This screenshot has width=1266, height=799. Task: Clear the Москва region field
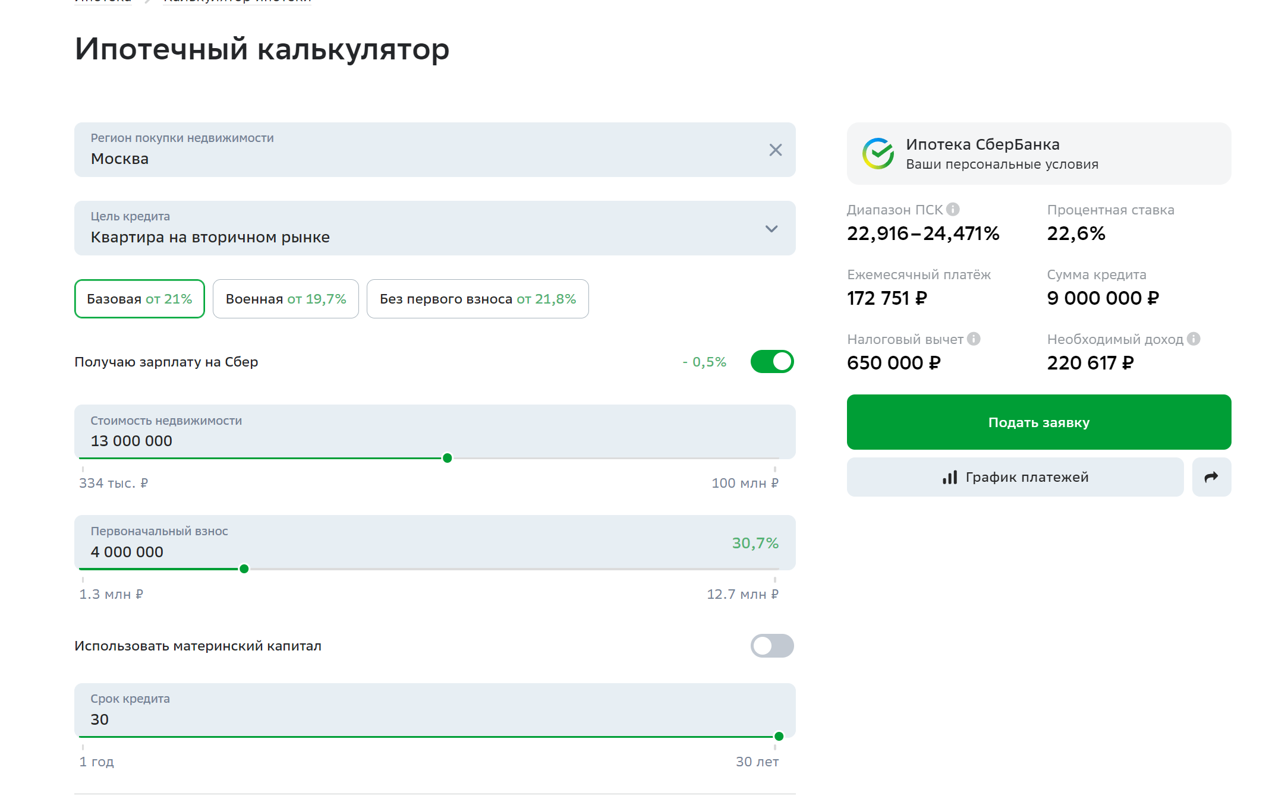coord(775,150)
